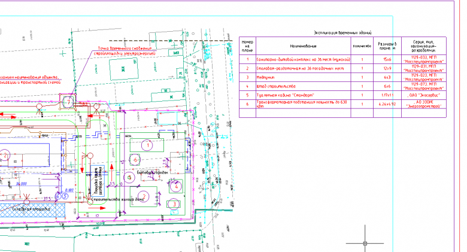Image resolution: width=467 pixels, height=252 pixels.
Task: Click the "Номер на плане" header cell
Action: [x=247, y=46]
